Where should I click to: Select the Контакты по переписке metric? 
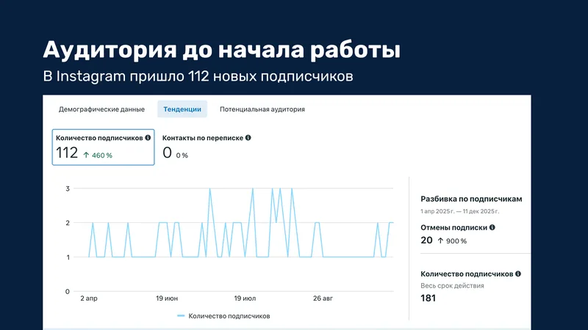tap(207, 147)
